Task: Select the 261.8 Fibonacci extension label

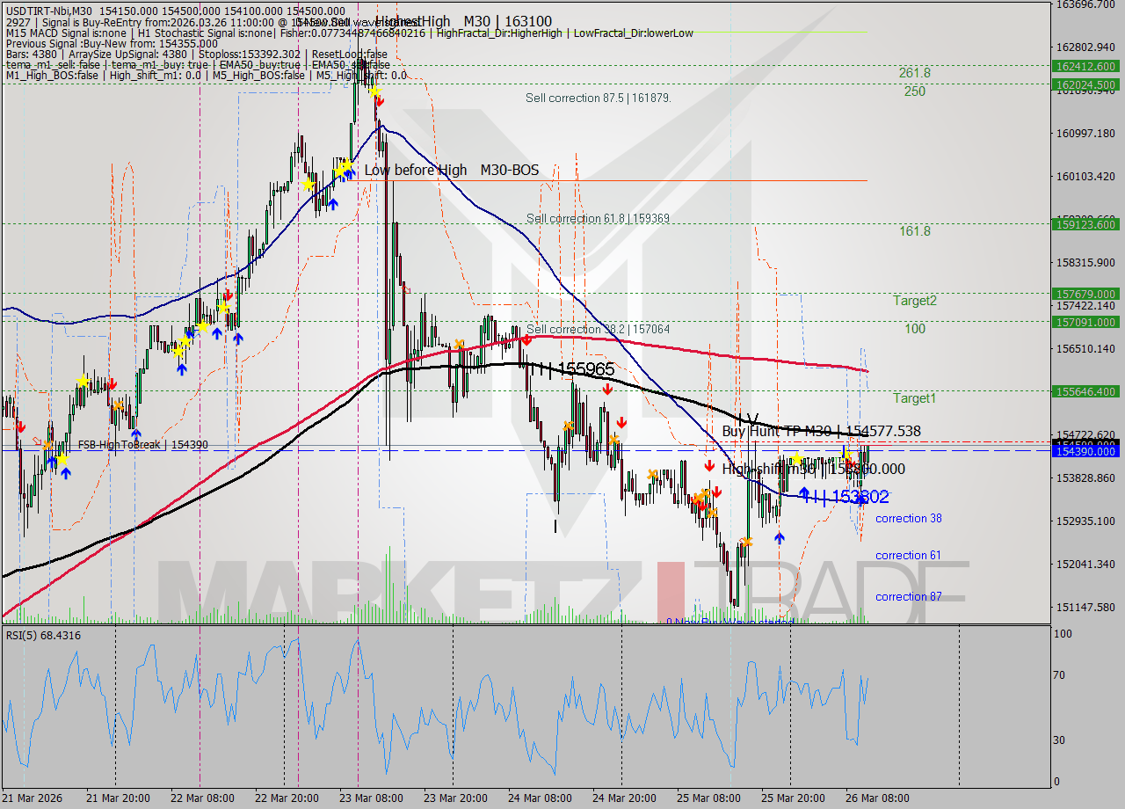Action: coord(914,73)
